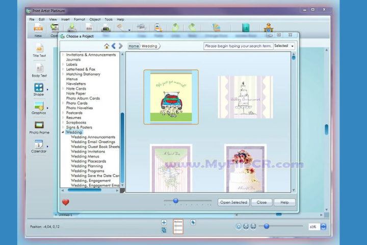Click the Home breadcrumb
The width and height of the screenshot is (367, 245).
pos(134,46)
